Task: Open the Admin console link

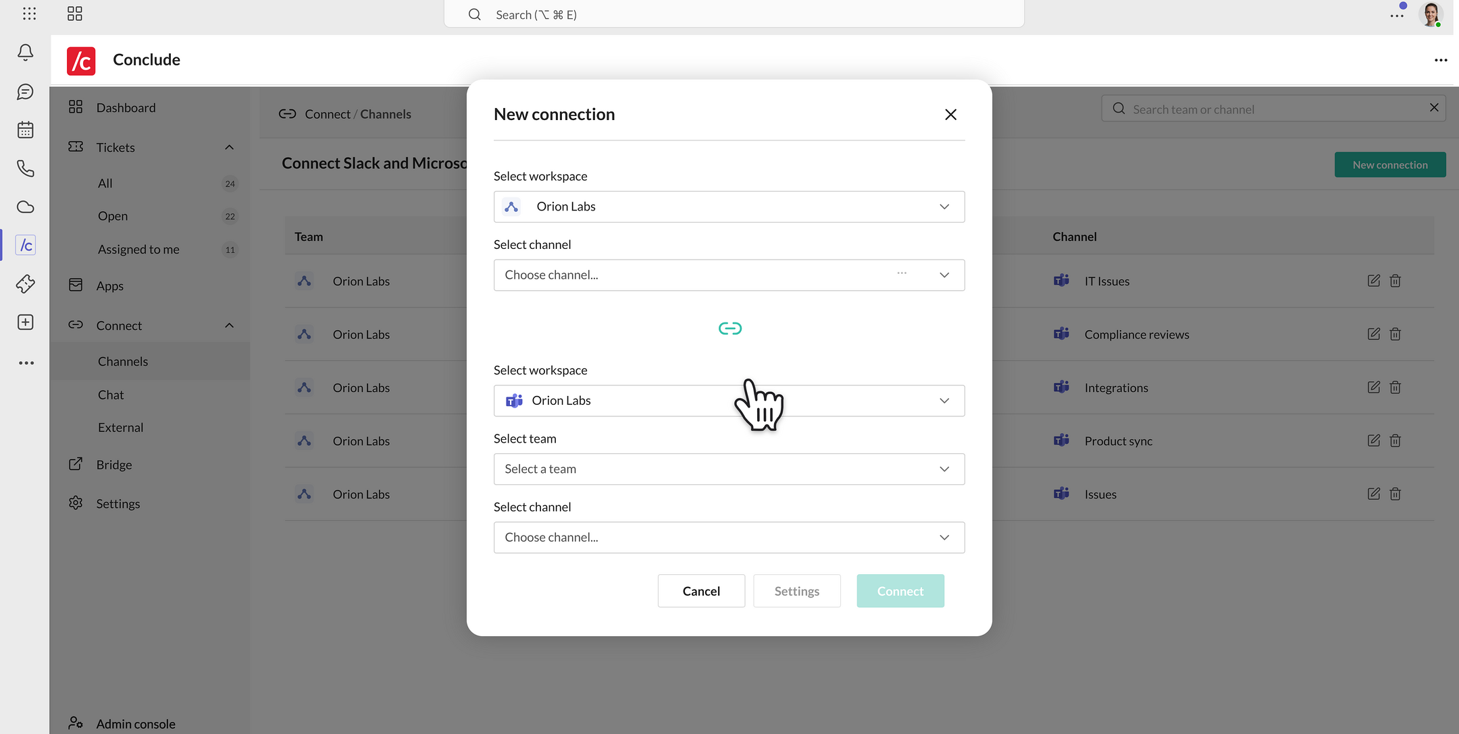Action: (x=135, y=724)
